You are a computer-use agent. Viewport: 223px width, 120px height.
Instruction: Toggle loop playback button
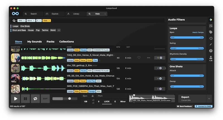35,98
